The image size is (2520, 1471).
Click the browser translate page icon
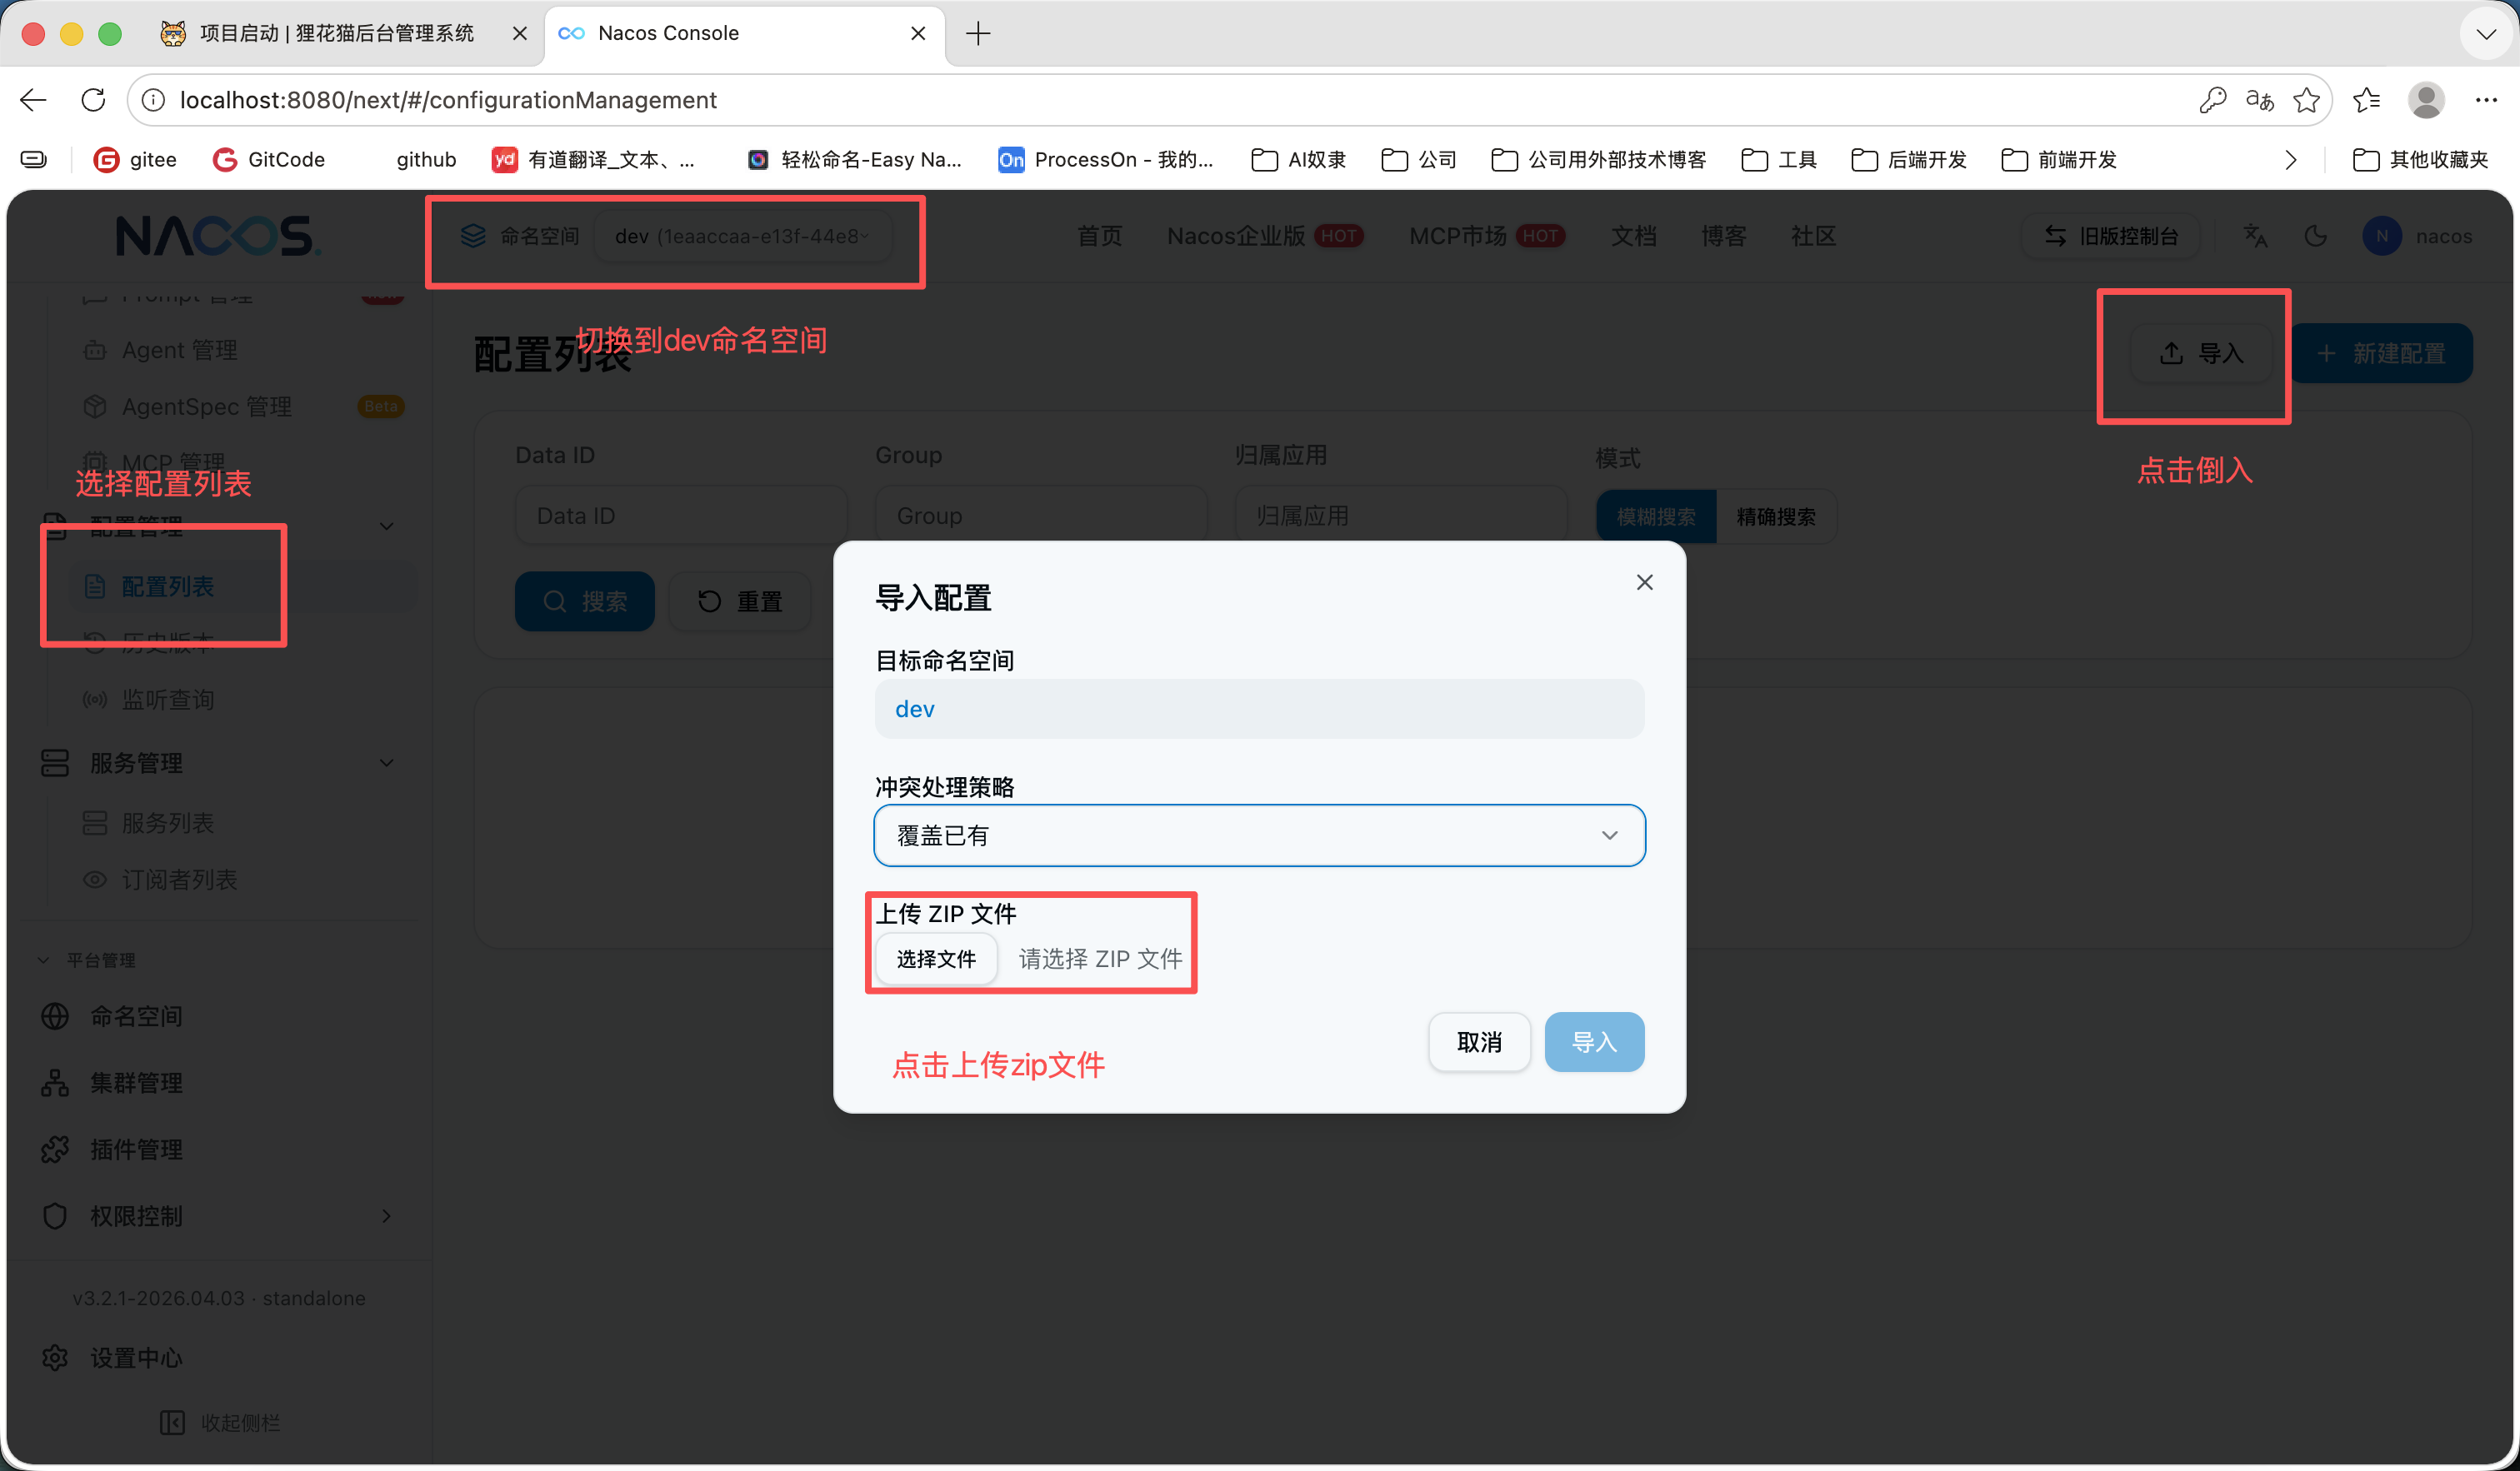pos(2259,99)
